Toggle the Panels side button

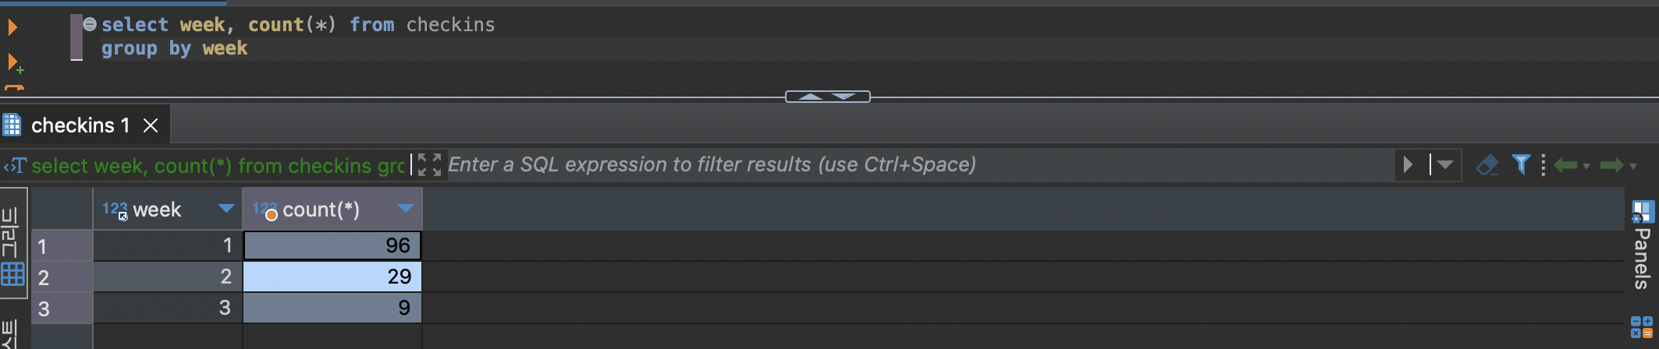coord(1642,245)
